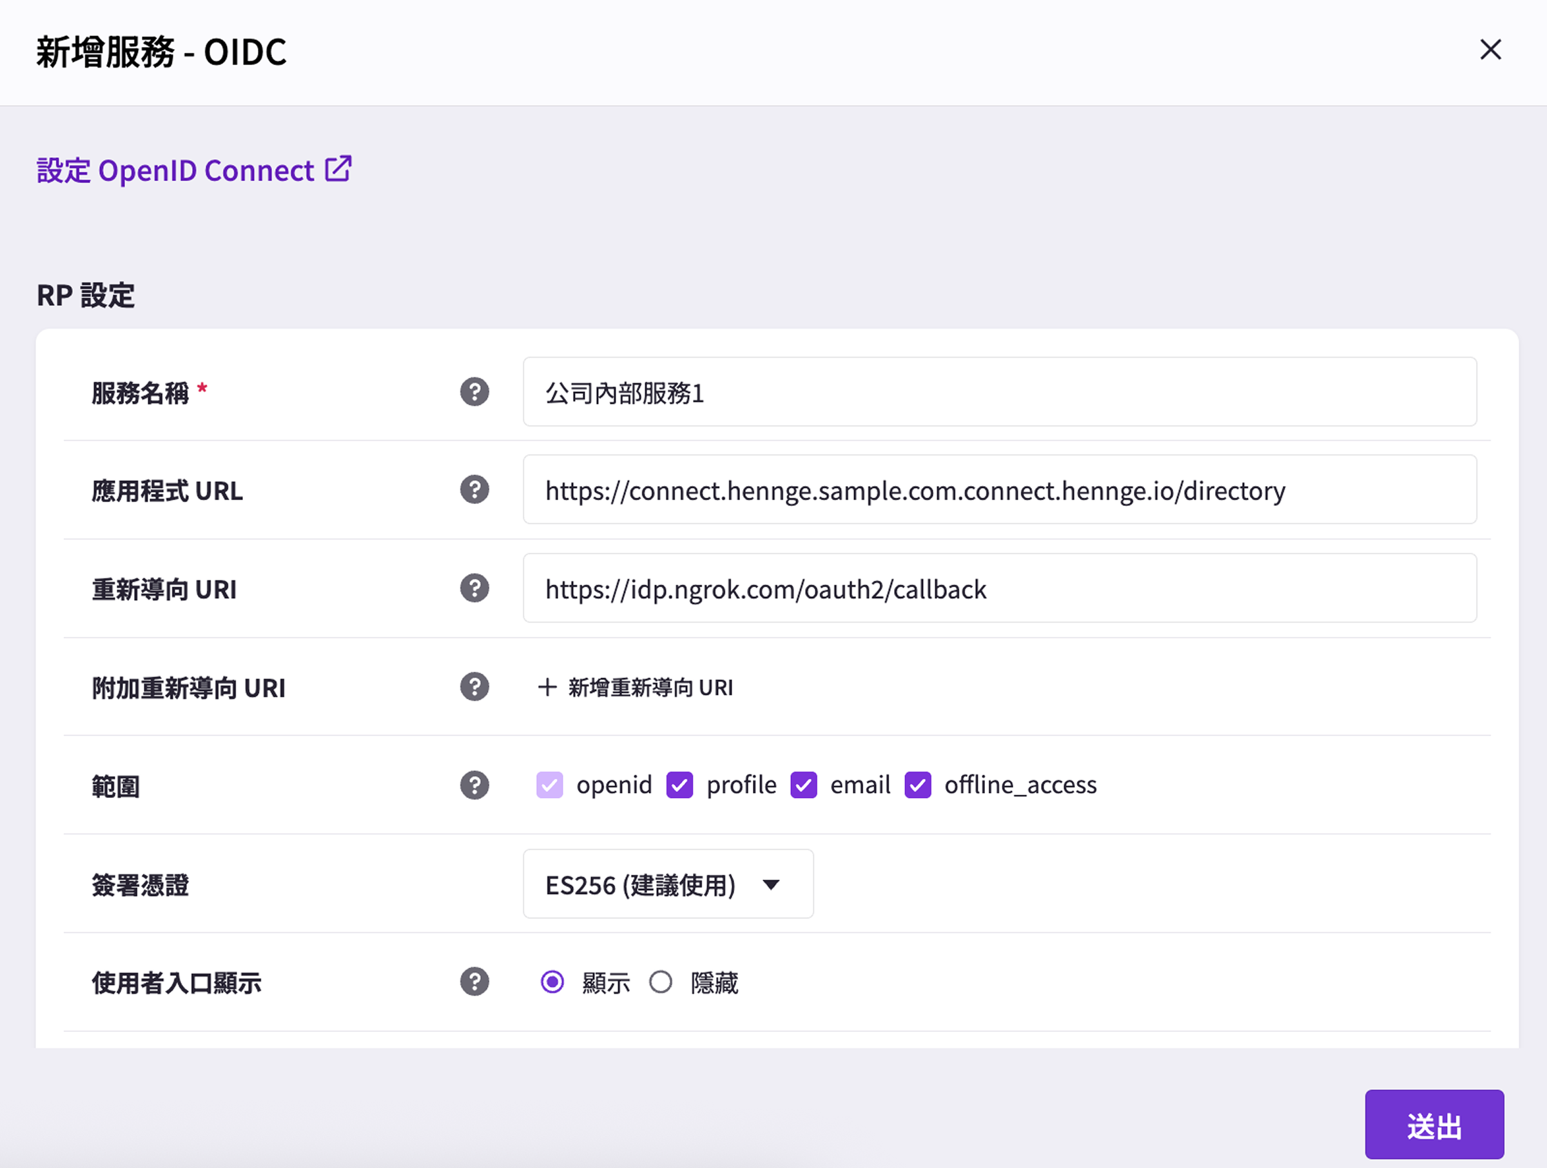Click the 簽署憑證 label text
The image size is (1547, 1168).
140,885
